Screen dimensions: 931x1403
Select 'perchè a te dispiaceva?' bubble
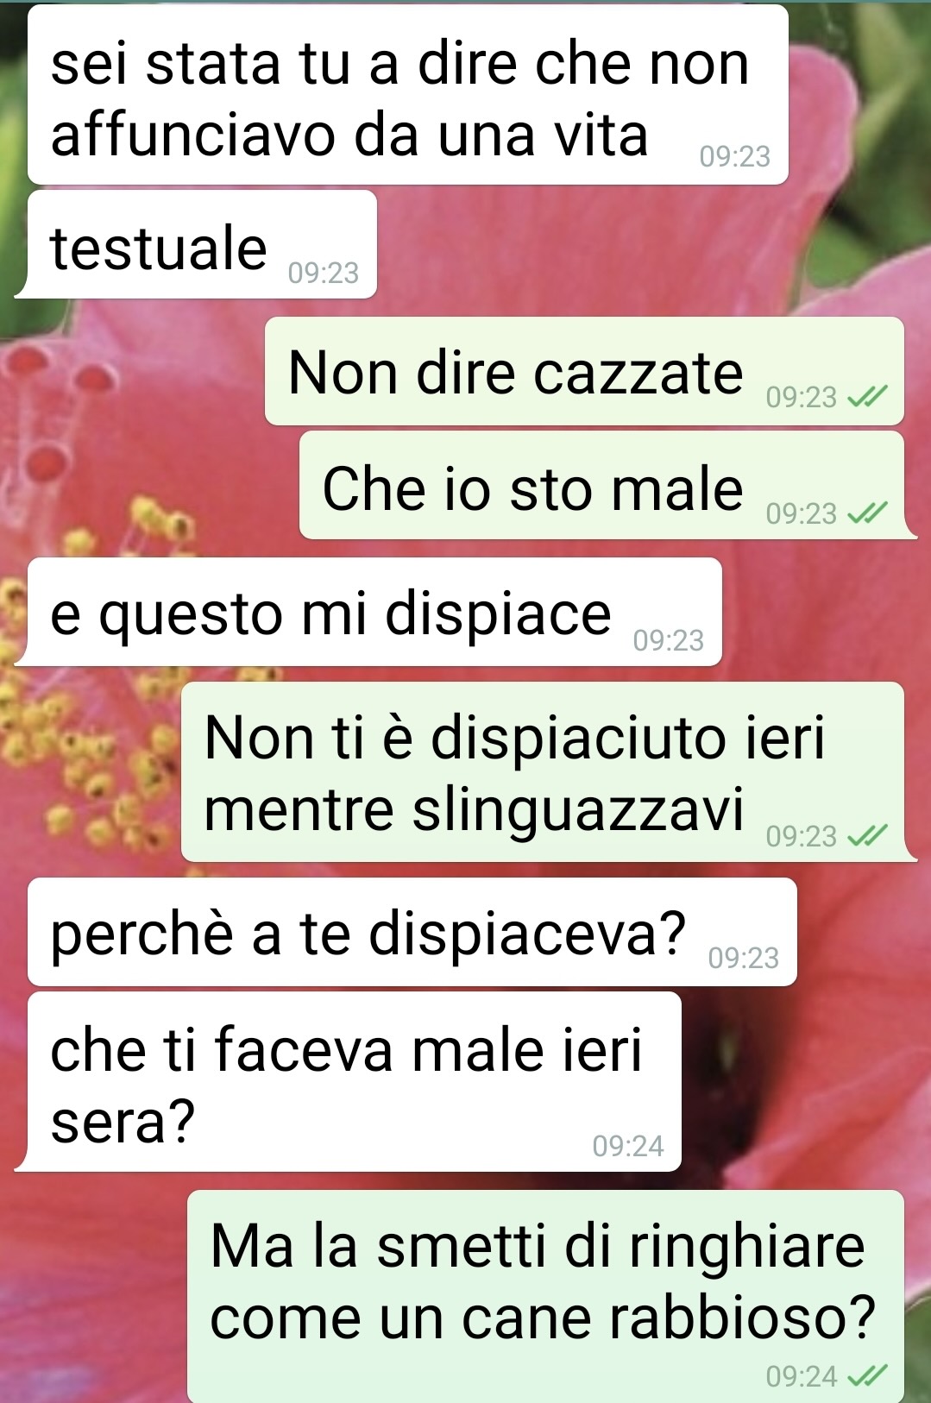tap(412, 932)
